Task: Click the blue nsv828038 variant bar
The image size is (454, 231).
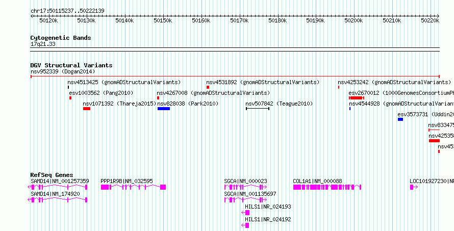Action: [x=164, y=109]
